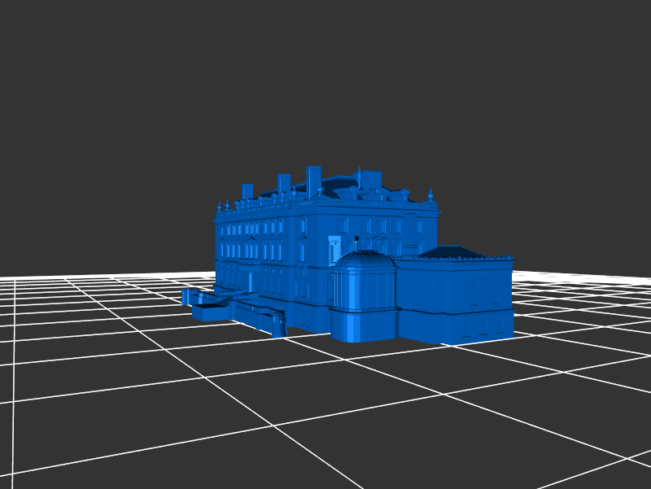Select the right wing's front wall

tap(454, 285)
